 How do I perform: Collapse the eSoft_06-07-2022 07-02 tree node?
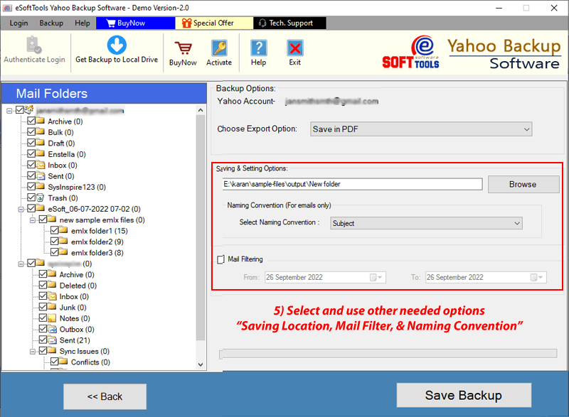(x=20, y=209)
